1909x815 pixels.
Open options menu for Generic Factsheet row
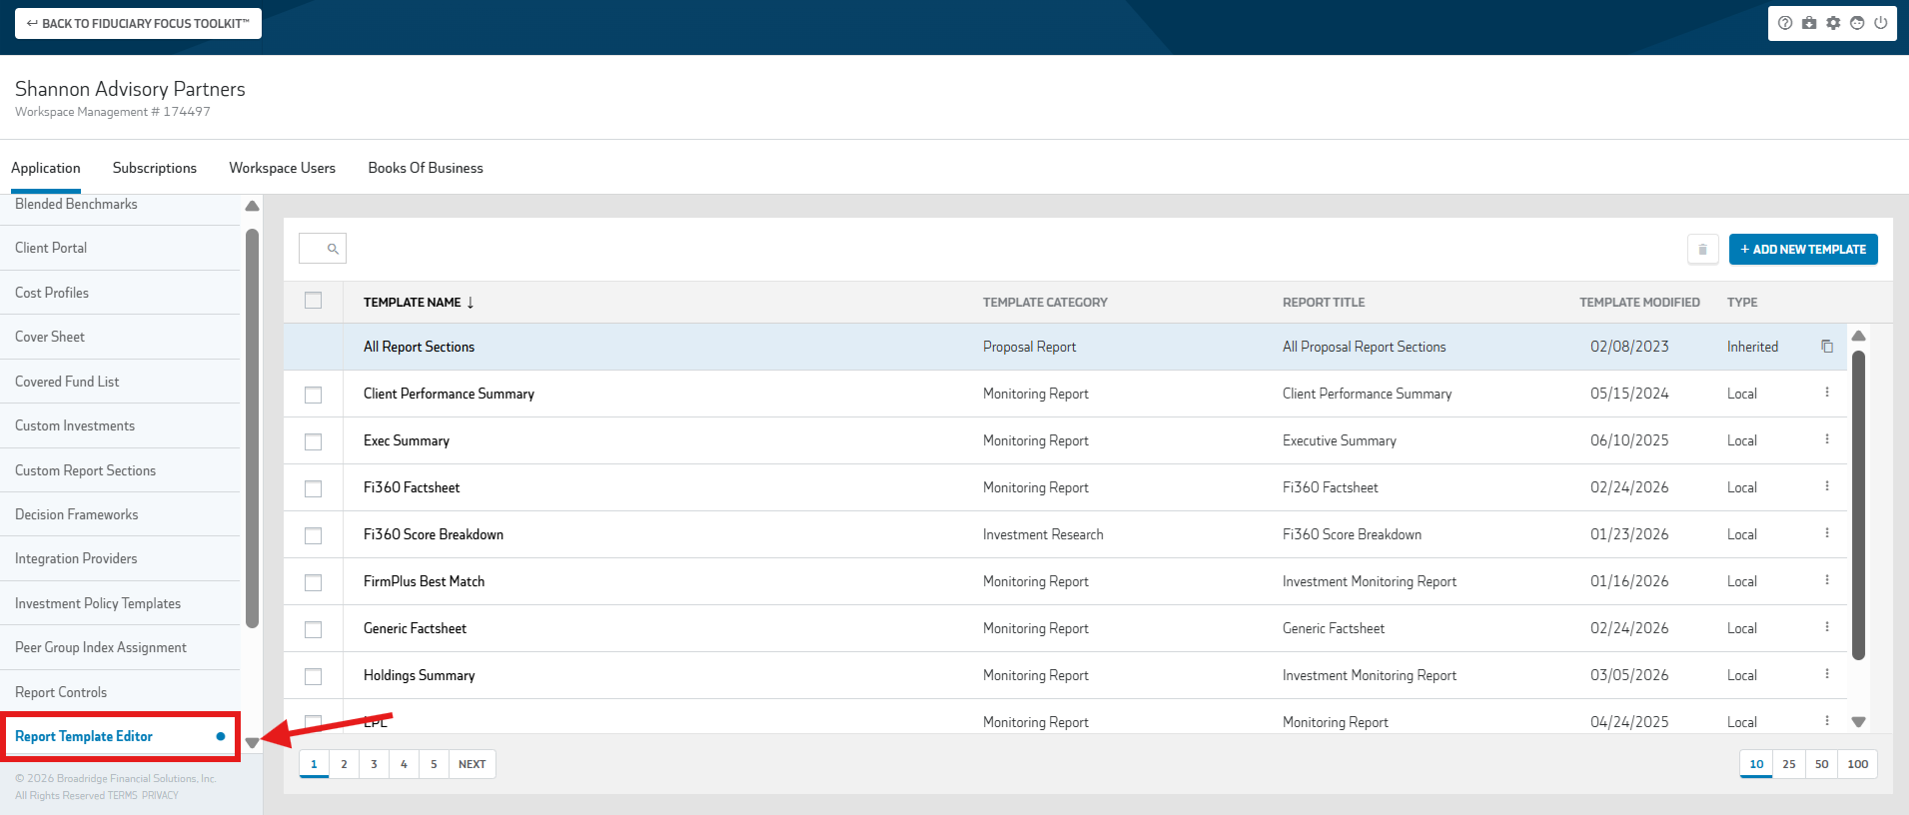click(x=1827, y=627)
